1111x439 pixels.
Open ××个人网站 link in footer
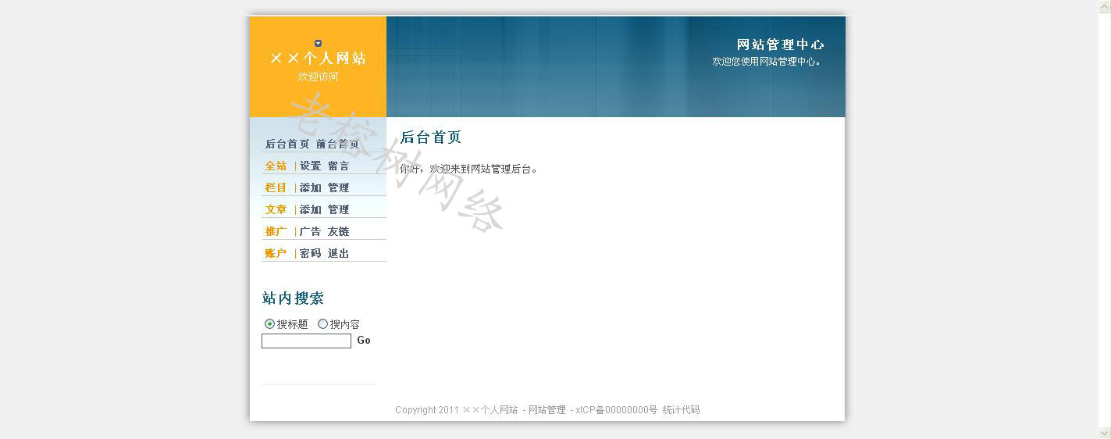pos(490,410)
